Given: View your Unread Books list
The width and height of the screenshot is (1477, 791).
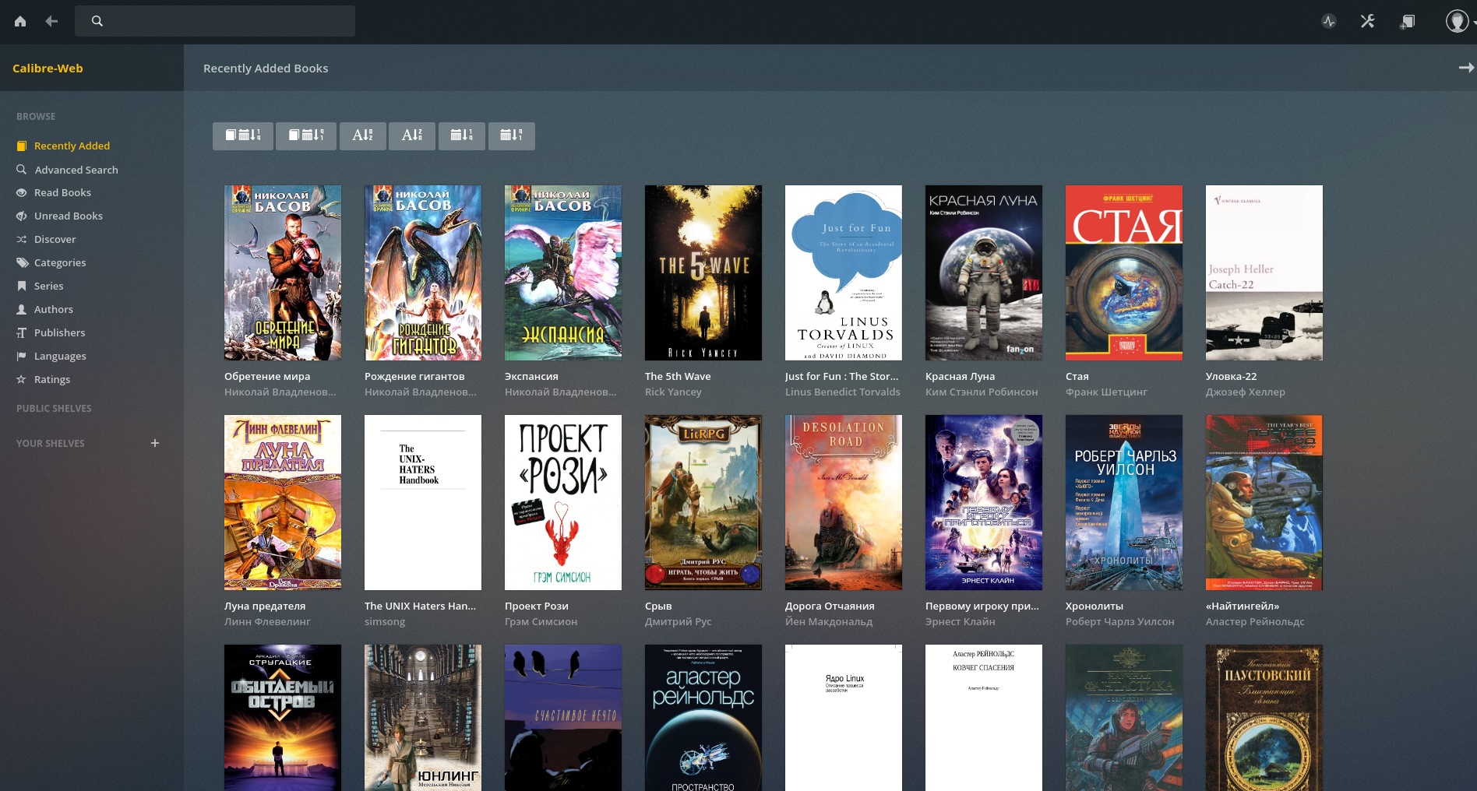Looking at the screenshot, I should click(x=68, y=216).
